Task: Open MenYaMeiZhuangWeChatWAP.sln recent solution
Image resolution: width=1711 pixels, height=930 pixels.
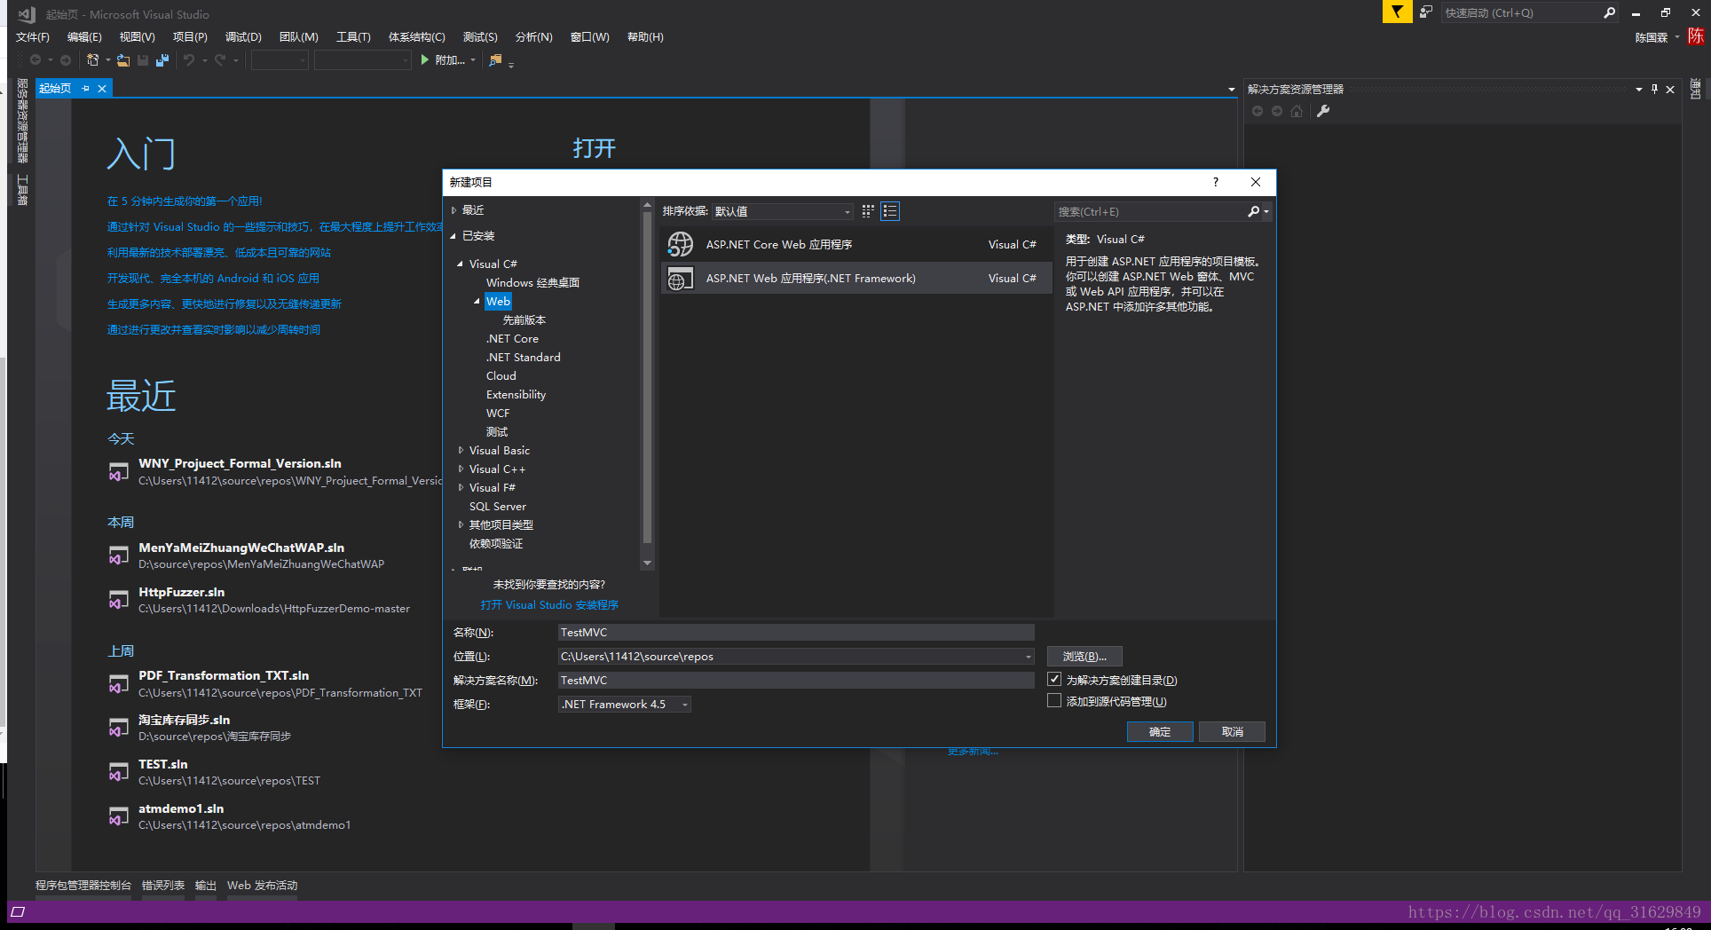Action: click(241, 548)
